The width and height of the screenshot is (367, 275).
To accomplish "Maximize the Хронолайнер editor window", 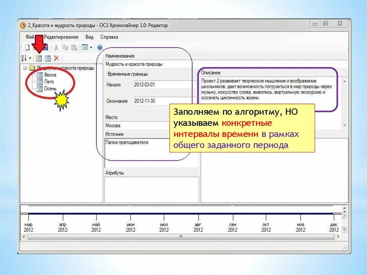I will (325, 23).
